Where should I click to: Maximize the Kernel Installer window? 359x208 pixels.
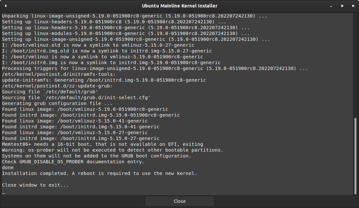(x=342, y=6)
